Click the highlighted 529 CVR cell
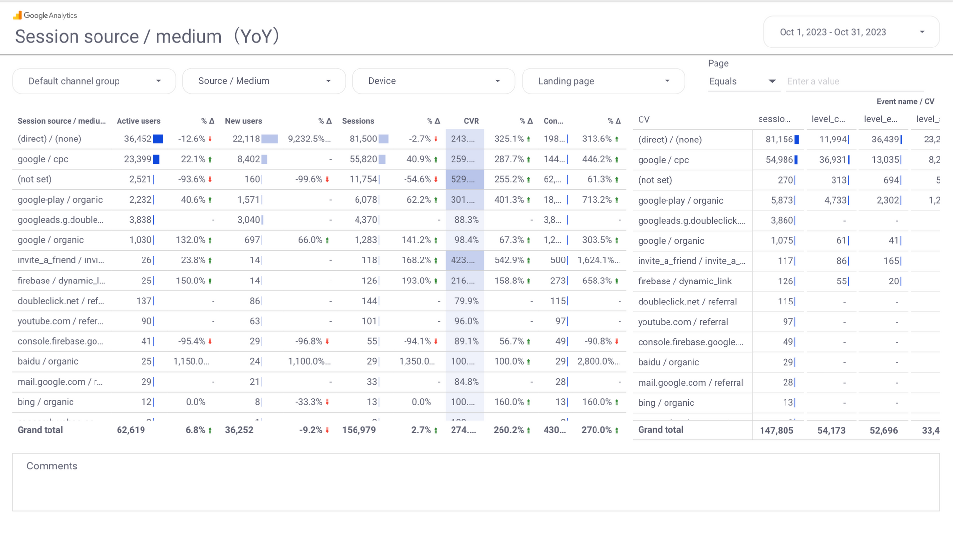 click(x=464, y=179)
